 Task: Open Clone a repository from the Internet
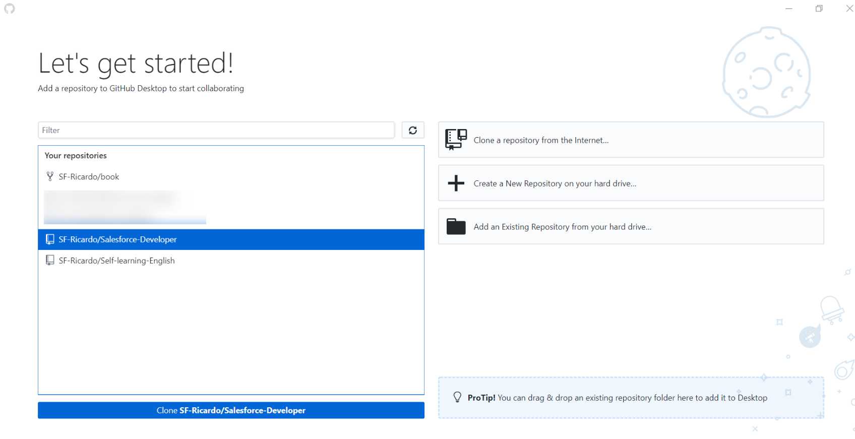pos(631,140)
